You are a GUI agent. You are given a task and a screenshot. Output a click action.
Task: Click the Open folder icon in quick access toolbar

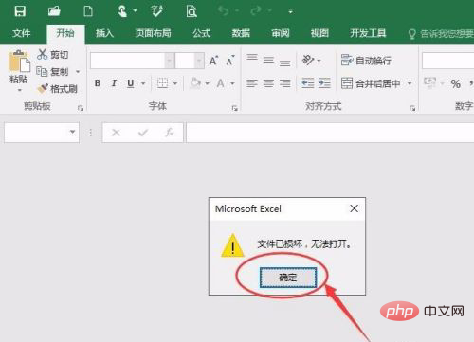[54, 11]
